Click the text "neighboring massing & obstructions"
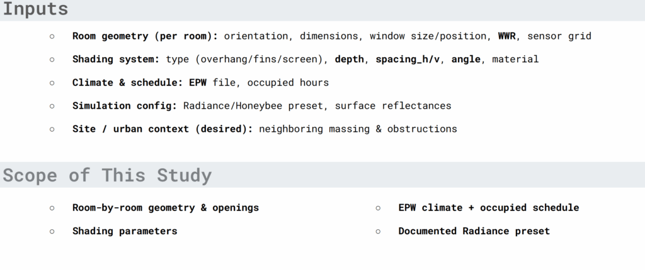Viewport: 645px width, 270px height. (358, 129)
